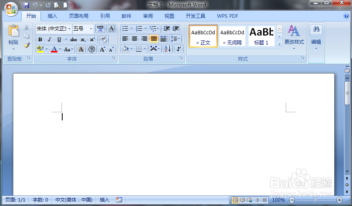Align text left

click(125, 39)
